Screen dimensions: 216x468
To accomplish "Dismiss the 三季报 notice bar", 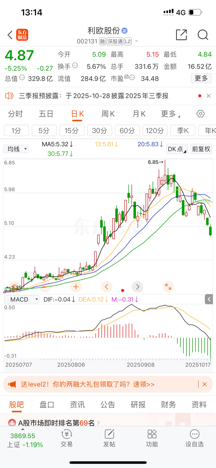I will tap(209, 96).
